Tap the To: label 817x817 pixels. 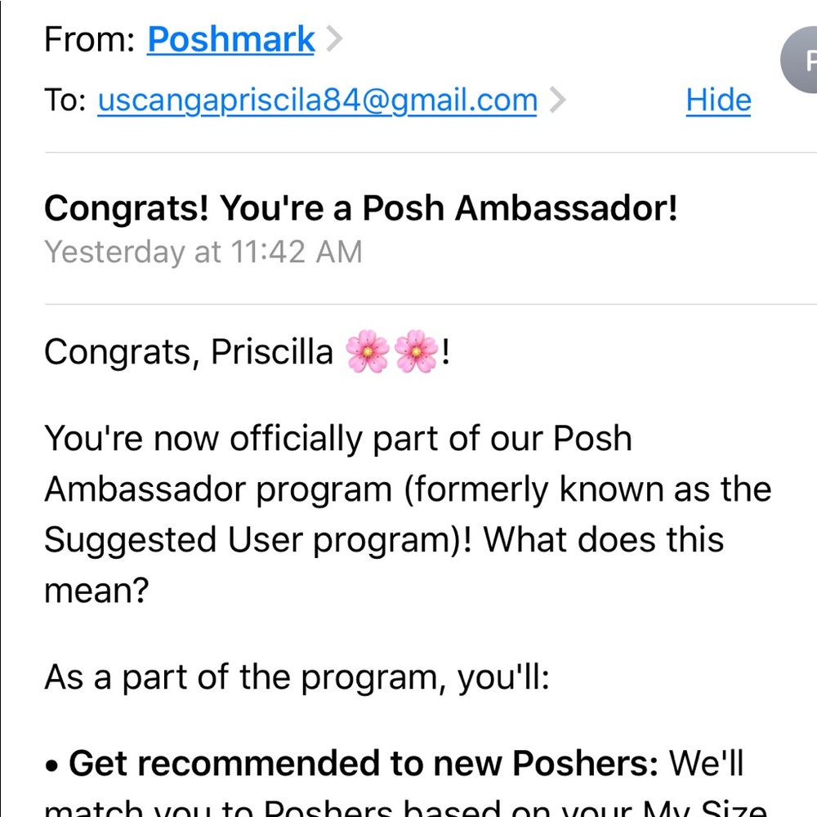point(65,100)
